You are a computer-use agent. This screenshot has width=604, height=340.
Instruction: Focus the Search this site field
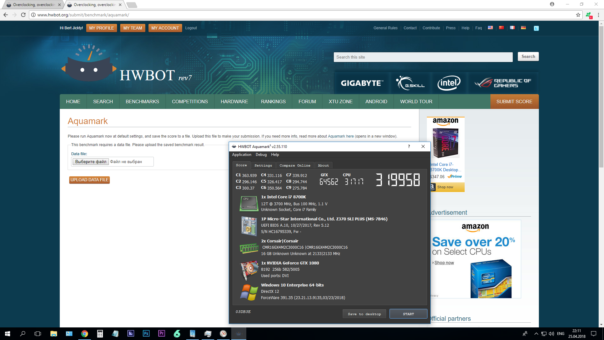(423, 57)
